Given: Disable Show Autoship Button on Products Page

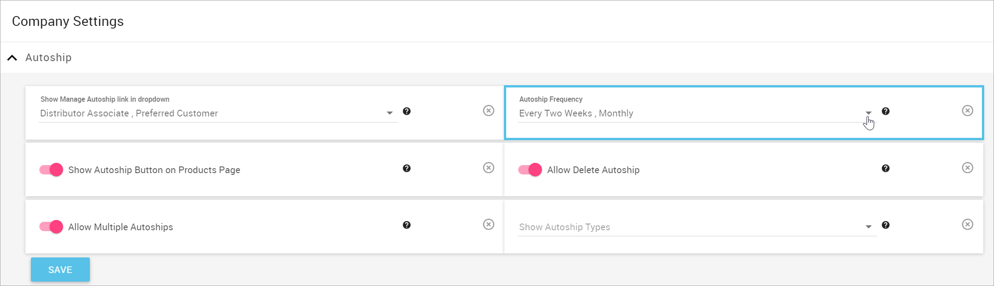Looking at the screenshot, I should coord(51,170).
